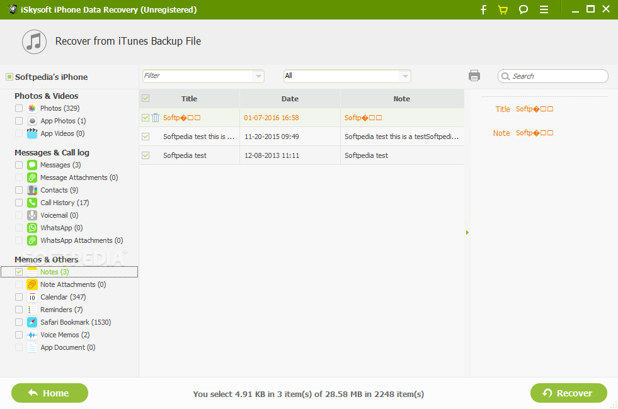Toggle the Softpedia's iPhone checkbox
Screen dimensions: 618x409
click(x=9, y=77)
